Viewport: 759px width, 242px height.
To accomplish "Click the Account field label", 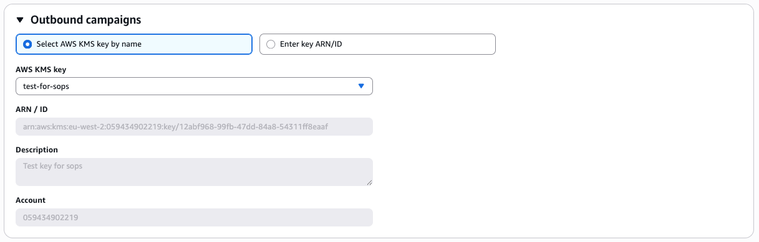I will [x=31, y=200].
